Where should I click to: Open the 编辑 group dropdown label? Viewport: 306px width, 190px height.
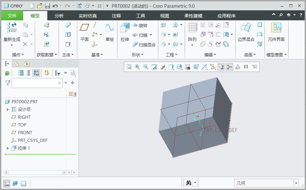(x=210, y=55)
